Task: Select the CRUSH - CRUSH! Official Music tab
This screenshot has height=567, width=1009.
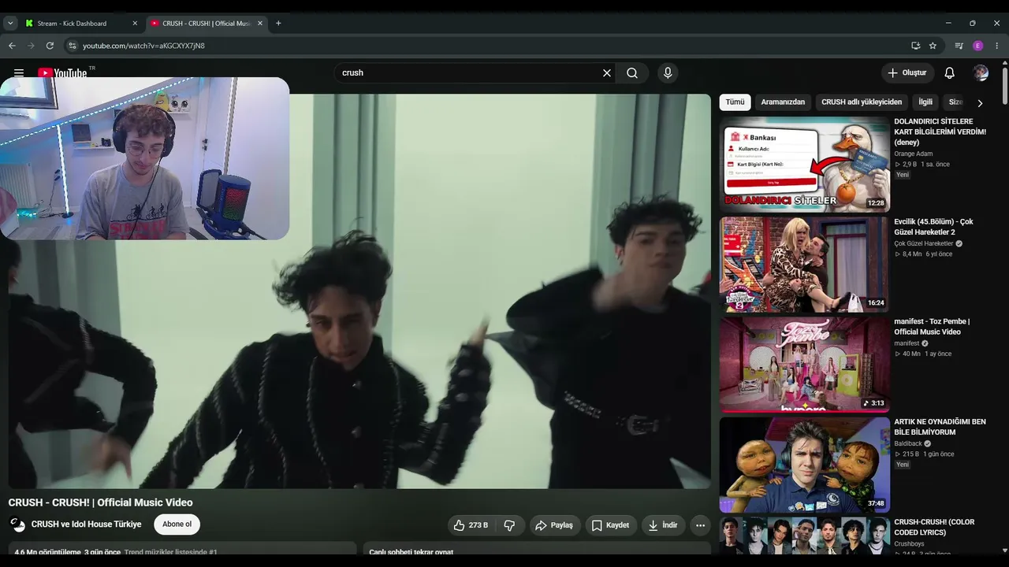Action: 207,24
